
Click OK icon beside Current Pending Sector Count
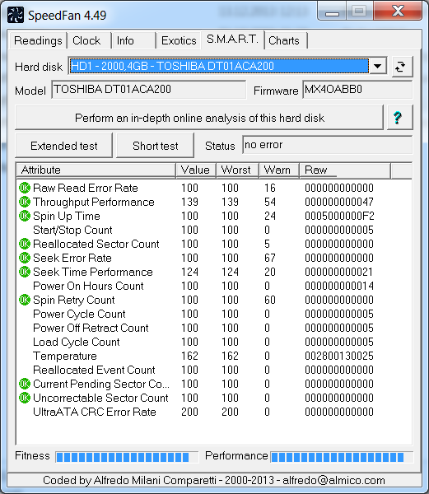coord(24,384)
